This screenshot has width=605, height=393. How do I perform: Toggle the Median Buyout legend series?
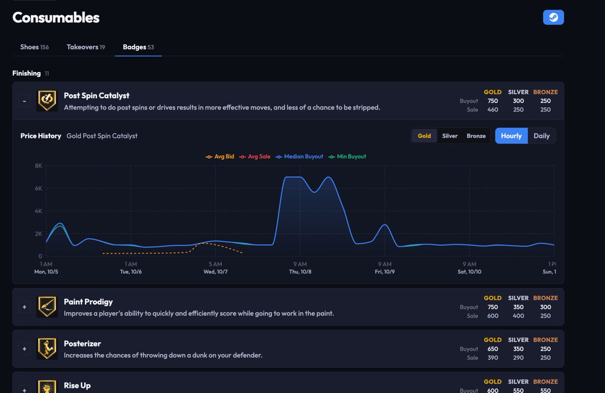[x=299, y=157]
